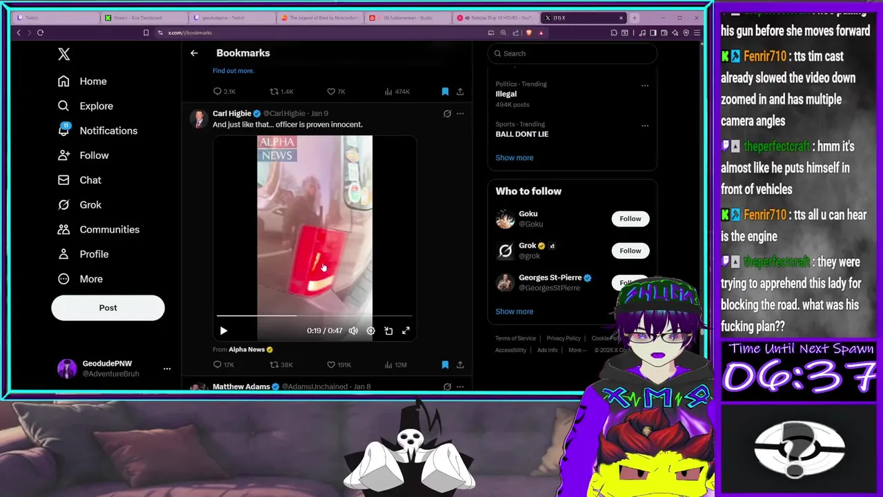Click Grok icon on Matthew Adams post
The height and width of the screenshot is (497, 883).
coord(447,387)
